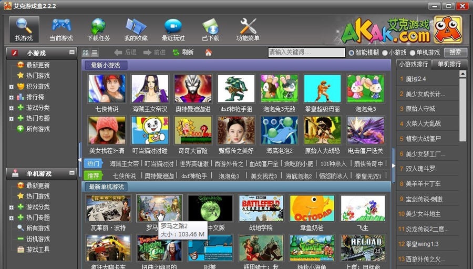Open the 拳皇超级玛丽 game thumbnail

pyautogui.click(x=323, y=89)
